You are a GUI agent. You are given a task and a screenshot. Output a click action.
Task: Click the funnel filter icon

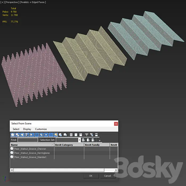point(87,135)
